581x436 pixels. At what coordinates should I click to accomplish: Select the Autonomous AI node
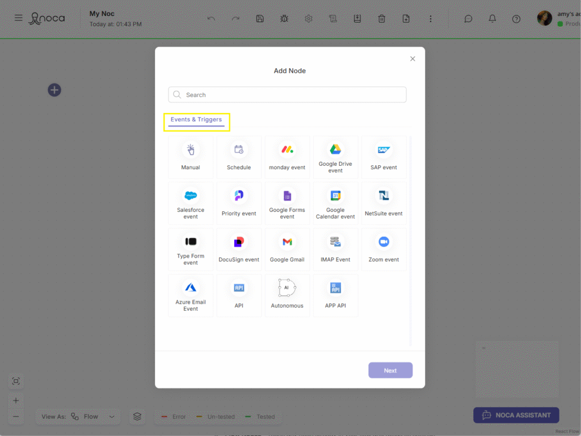tap(287, 295)
